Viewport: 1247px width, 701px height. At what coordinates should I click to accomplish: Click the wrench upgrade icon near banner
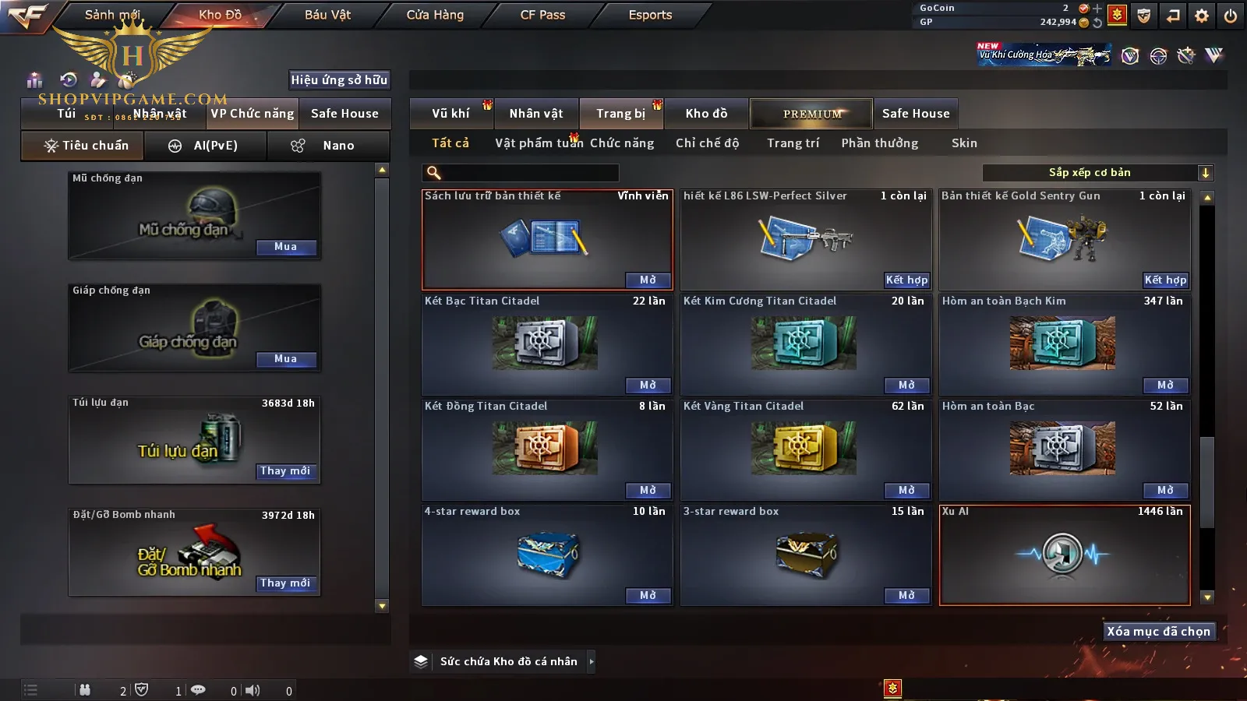[x=1186, y=55]
